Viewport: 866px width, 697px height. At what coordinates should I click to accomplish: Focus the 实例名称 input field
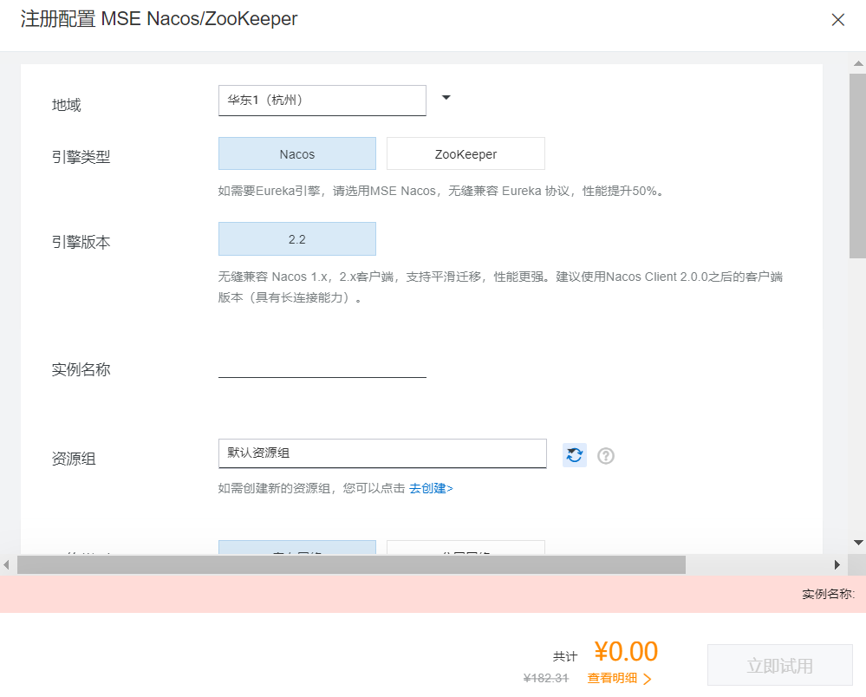pyautogui.click(x=322, y=367)
